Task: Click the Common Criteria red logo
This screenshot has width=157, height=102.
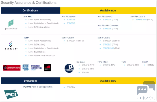Action: (x=12, y=68)
